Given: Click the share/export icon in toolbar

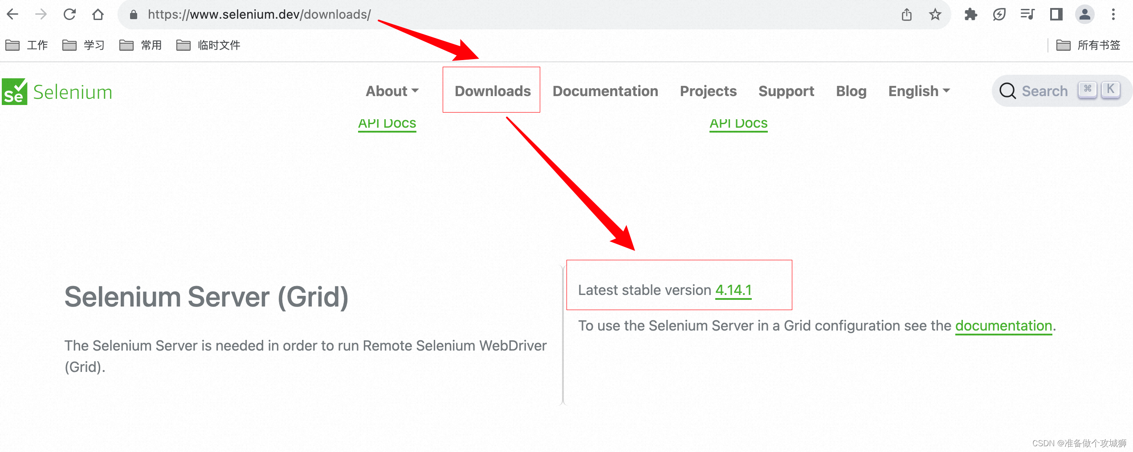Looking at the screenshot, I should pyautogui.click(x=906, y=14).
